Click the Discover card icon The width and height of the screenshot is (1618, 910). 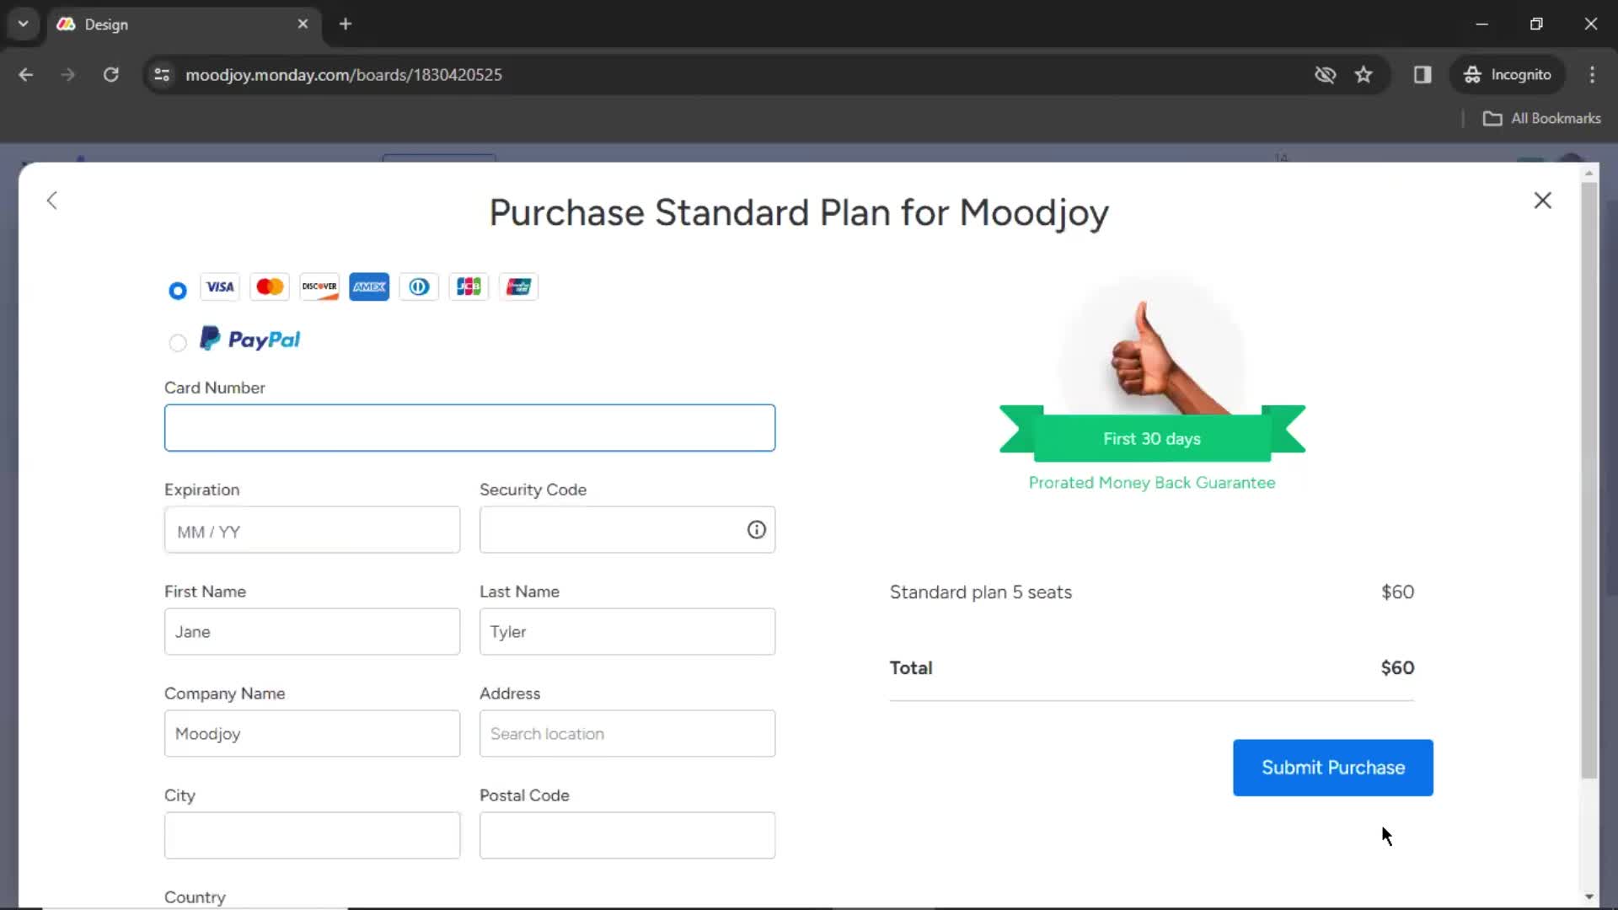tap(320, 286)
